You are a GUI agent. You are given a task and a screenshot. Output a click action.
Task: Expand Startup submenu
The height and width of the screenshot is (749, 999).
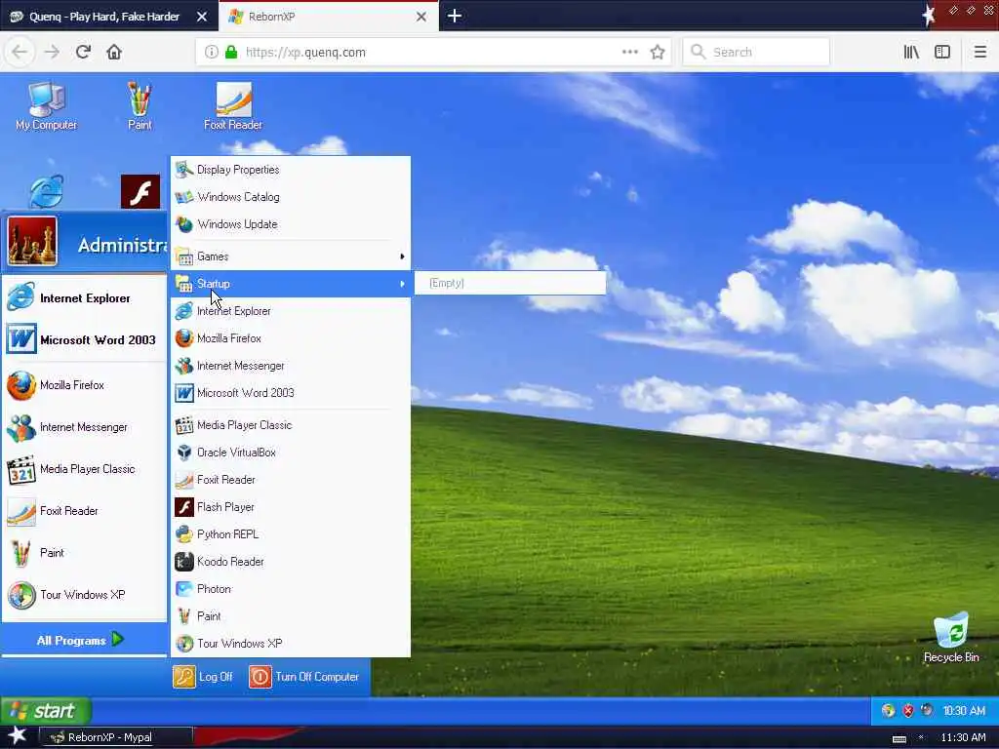(x=291, y=284)
